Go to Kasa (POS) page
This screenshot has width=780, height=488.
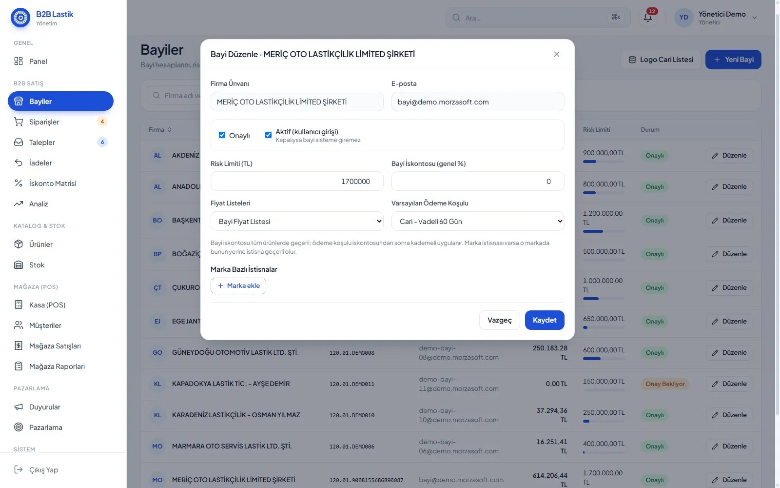60,305
